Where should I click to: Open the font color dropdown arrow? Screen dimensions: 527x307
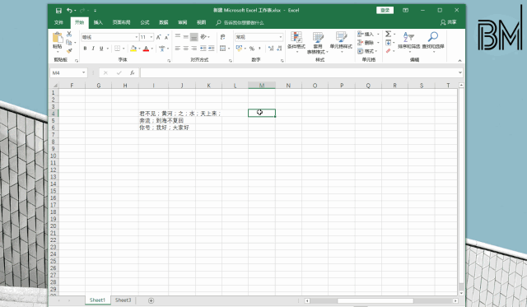[x=152, y=49]
